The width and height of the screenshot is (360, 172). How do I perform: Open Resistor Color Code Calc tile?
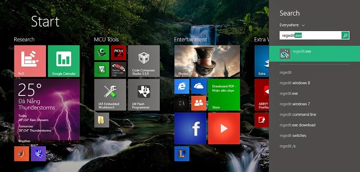(x=118, y=70)
